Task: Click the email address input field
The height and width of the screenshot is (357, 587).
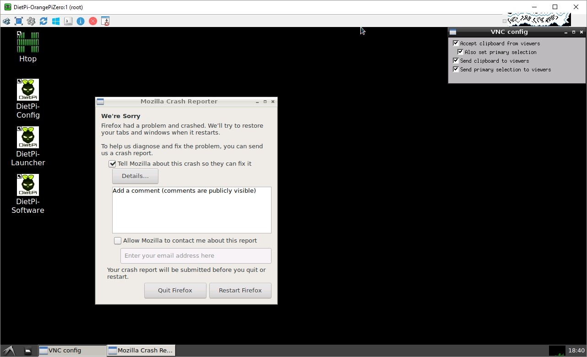Action: (x=196, y=256)
